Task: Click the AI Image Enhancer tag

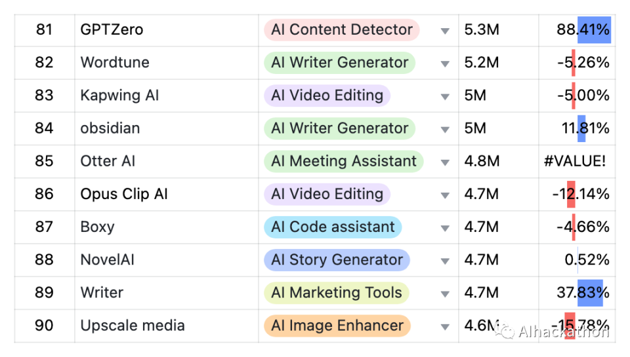Action: click(x=337, y=326)
